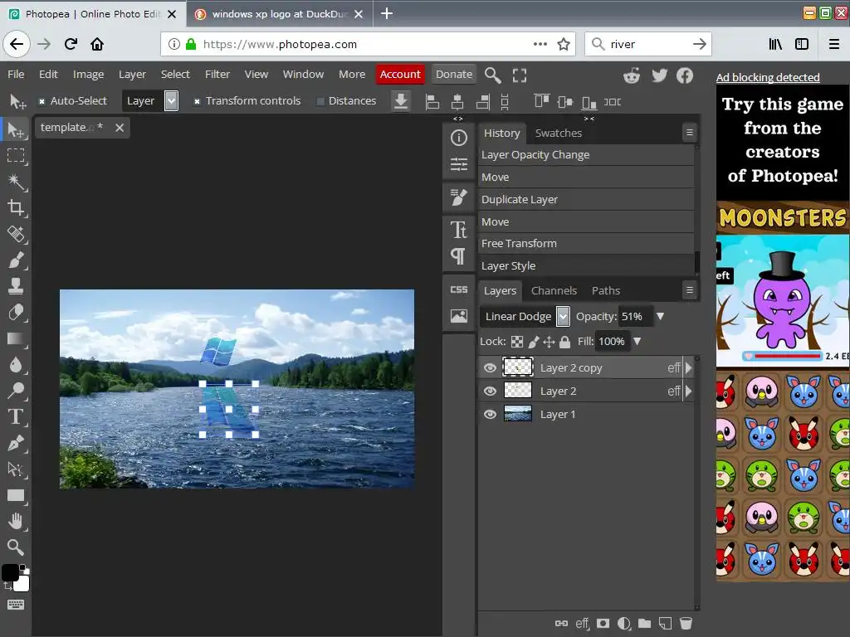
Task: Select the Eraser tool
Action: click(16, 312)
